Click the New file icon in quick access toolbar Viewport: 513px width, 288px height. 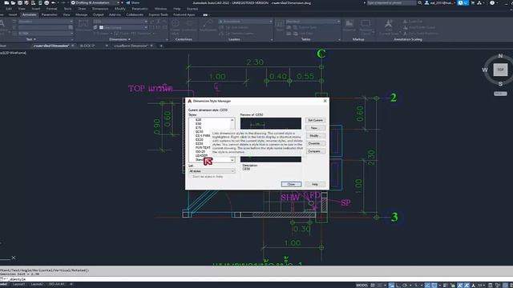(7, 2)
